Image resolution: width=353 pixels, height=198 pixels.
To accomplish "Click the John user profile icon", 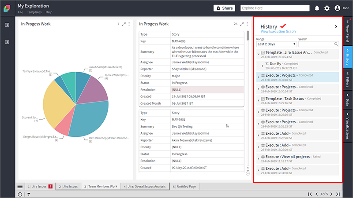I will [x=337, y=8].
